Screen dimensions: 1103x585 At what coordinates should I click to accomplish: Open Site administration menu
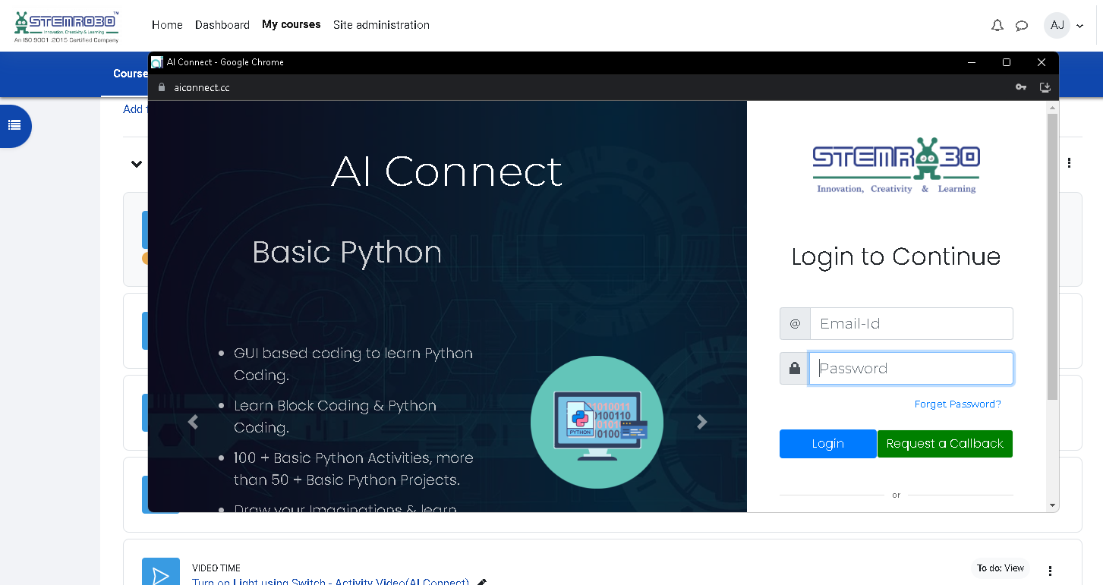tap(381, 25)
